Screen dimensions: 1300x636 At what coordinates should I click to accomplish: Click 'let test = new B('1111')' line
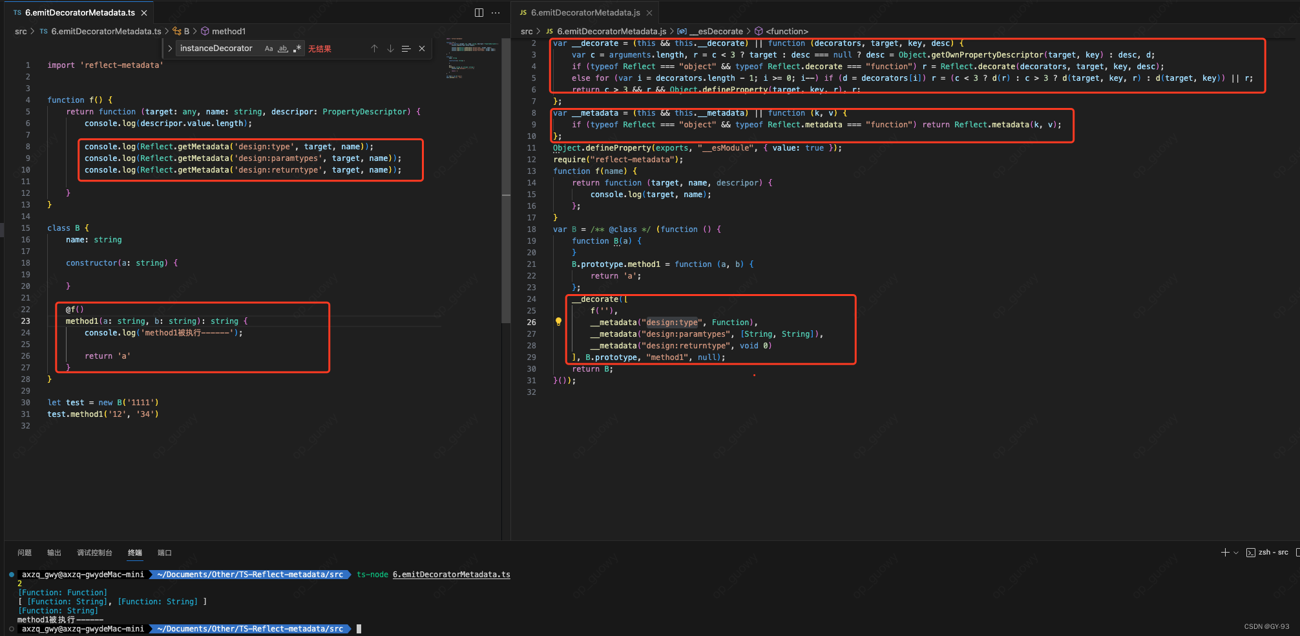[103, 403]
